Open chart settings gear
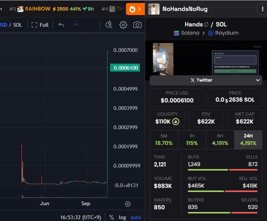 pos(123,25)
